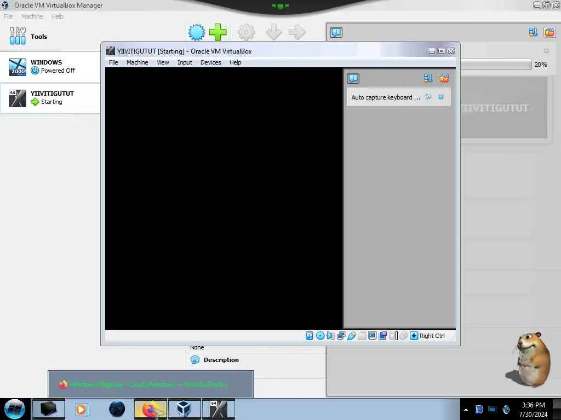The width and height of the screenshot is (561, 420).
Task: Toggle keep finished progresses in VM window
Action: point(428,78)
